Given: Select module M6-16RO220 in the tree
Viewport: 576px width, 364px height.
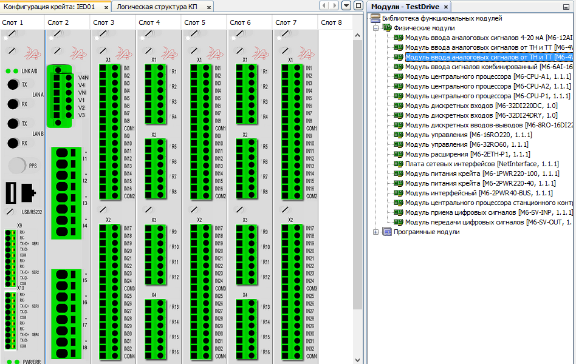Looking at the screenshot, I should 468,135.
